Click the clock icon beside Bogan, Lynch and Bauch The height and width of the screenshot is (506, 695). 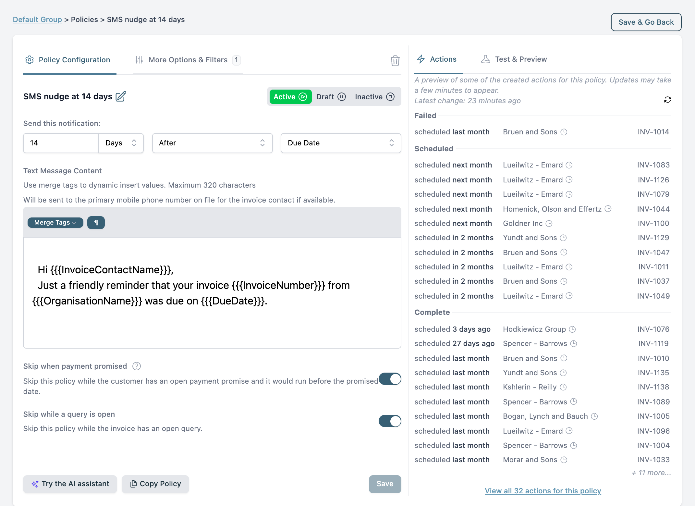[x=594, y=416]
